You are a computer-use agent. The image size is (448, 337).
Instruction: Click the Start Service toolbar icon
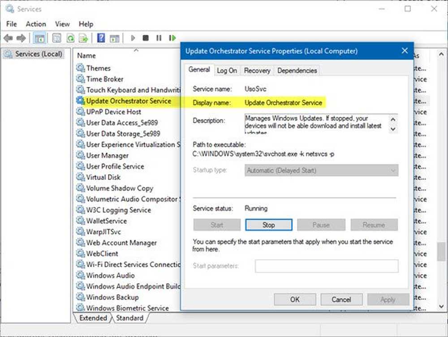tap(133, 38)
